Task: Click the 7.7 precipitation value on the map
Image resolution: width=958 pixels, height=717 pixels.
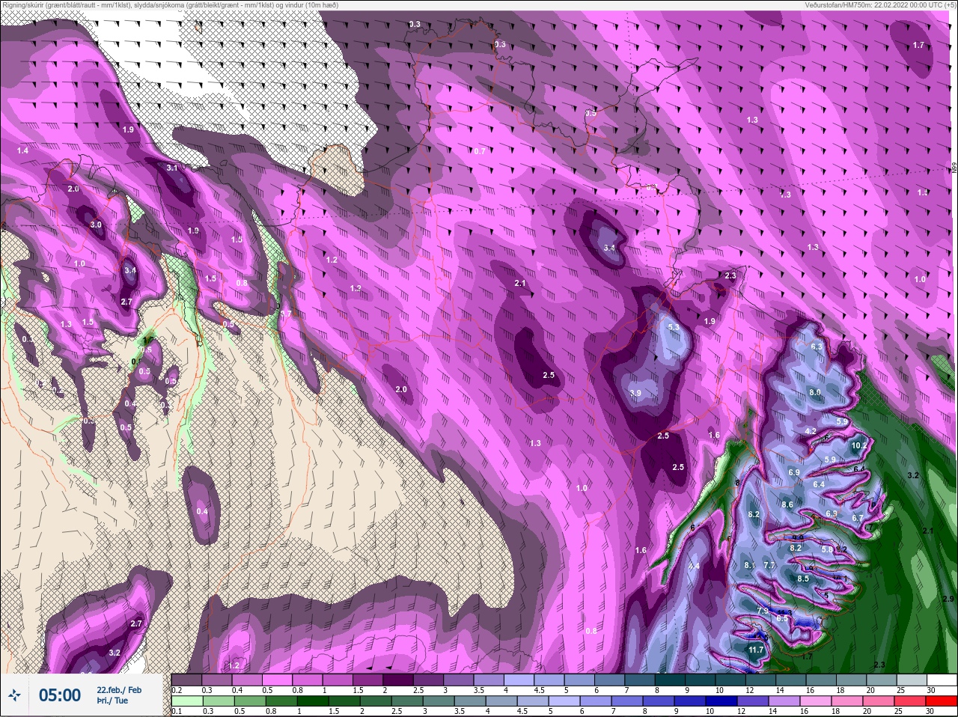Action: tap(769, 566)
